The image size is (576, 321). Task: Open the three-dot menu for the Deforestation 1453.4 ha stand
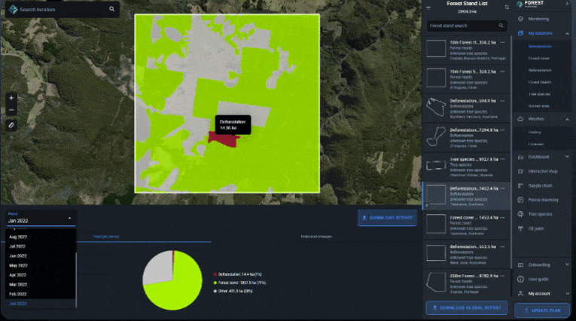(502, 188)
